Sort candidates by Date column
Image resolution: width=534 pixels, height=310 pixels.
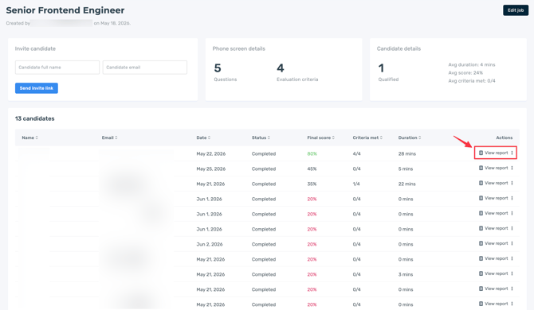pyautogui.click(x=203, y=138)
